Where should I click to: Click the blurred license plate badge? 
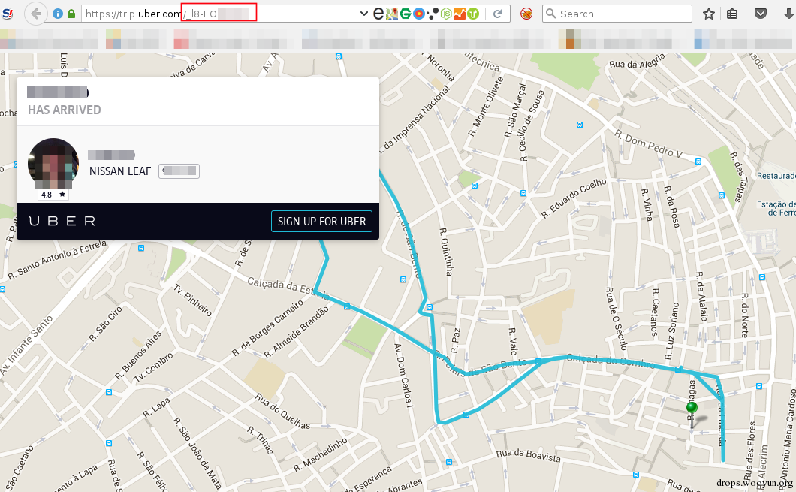179,171
